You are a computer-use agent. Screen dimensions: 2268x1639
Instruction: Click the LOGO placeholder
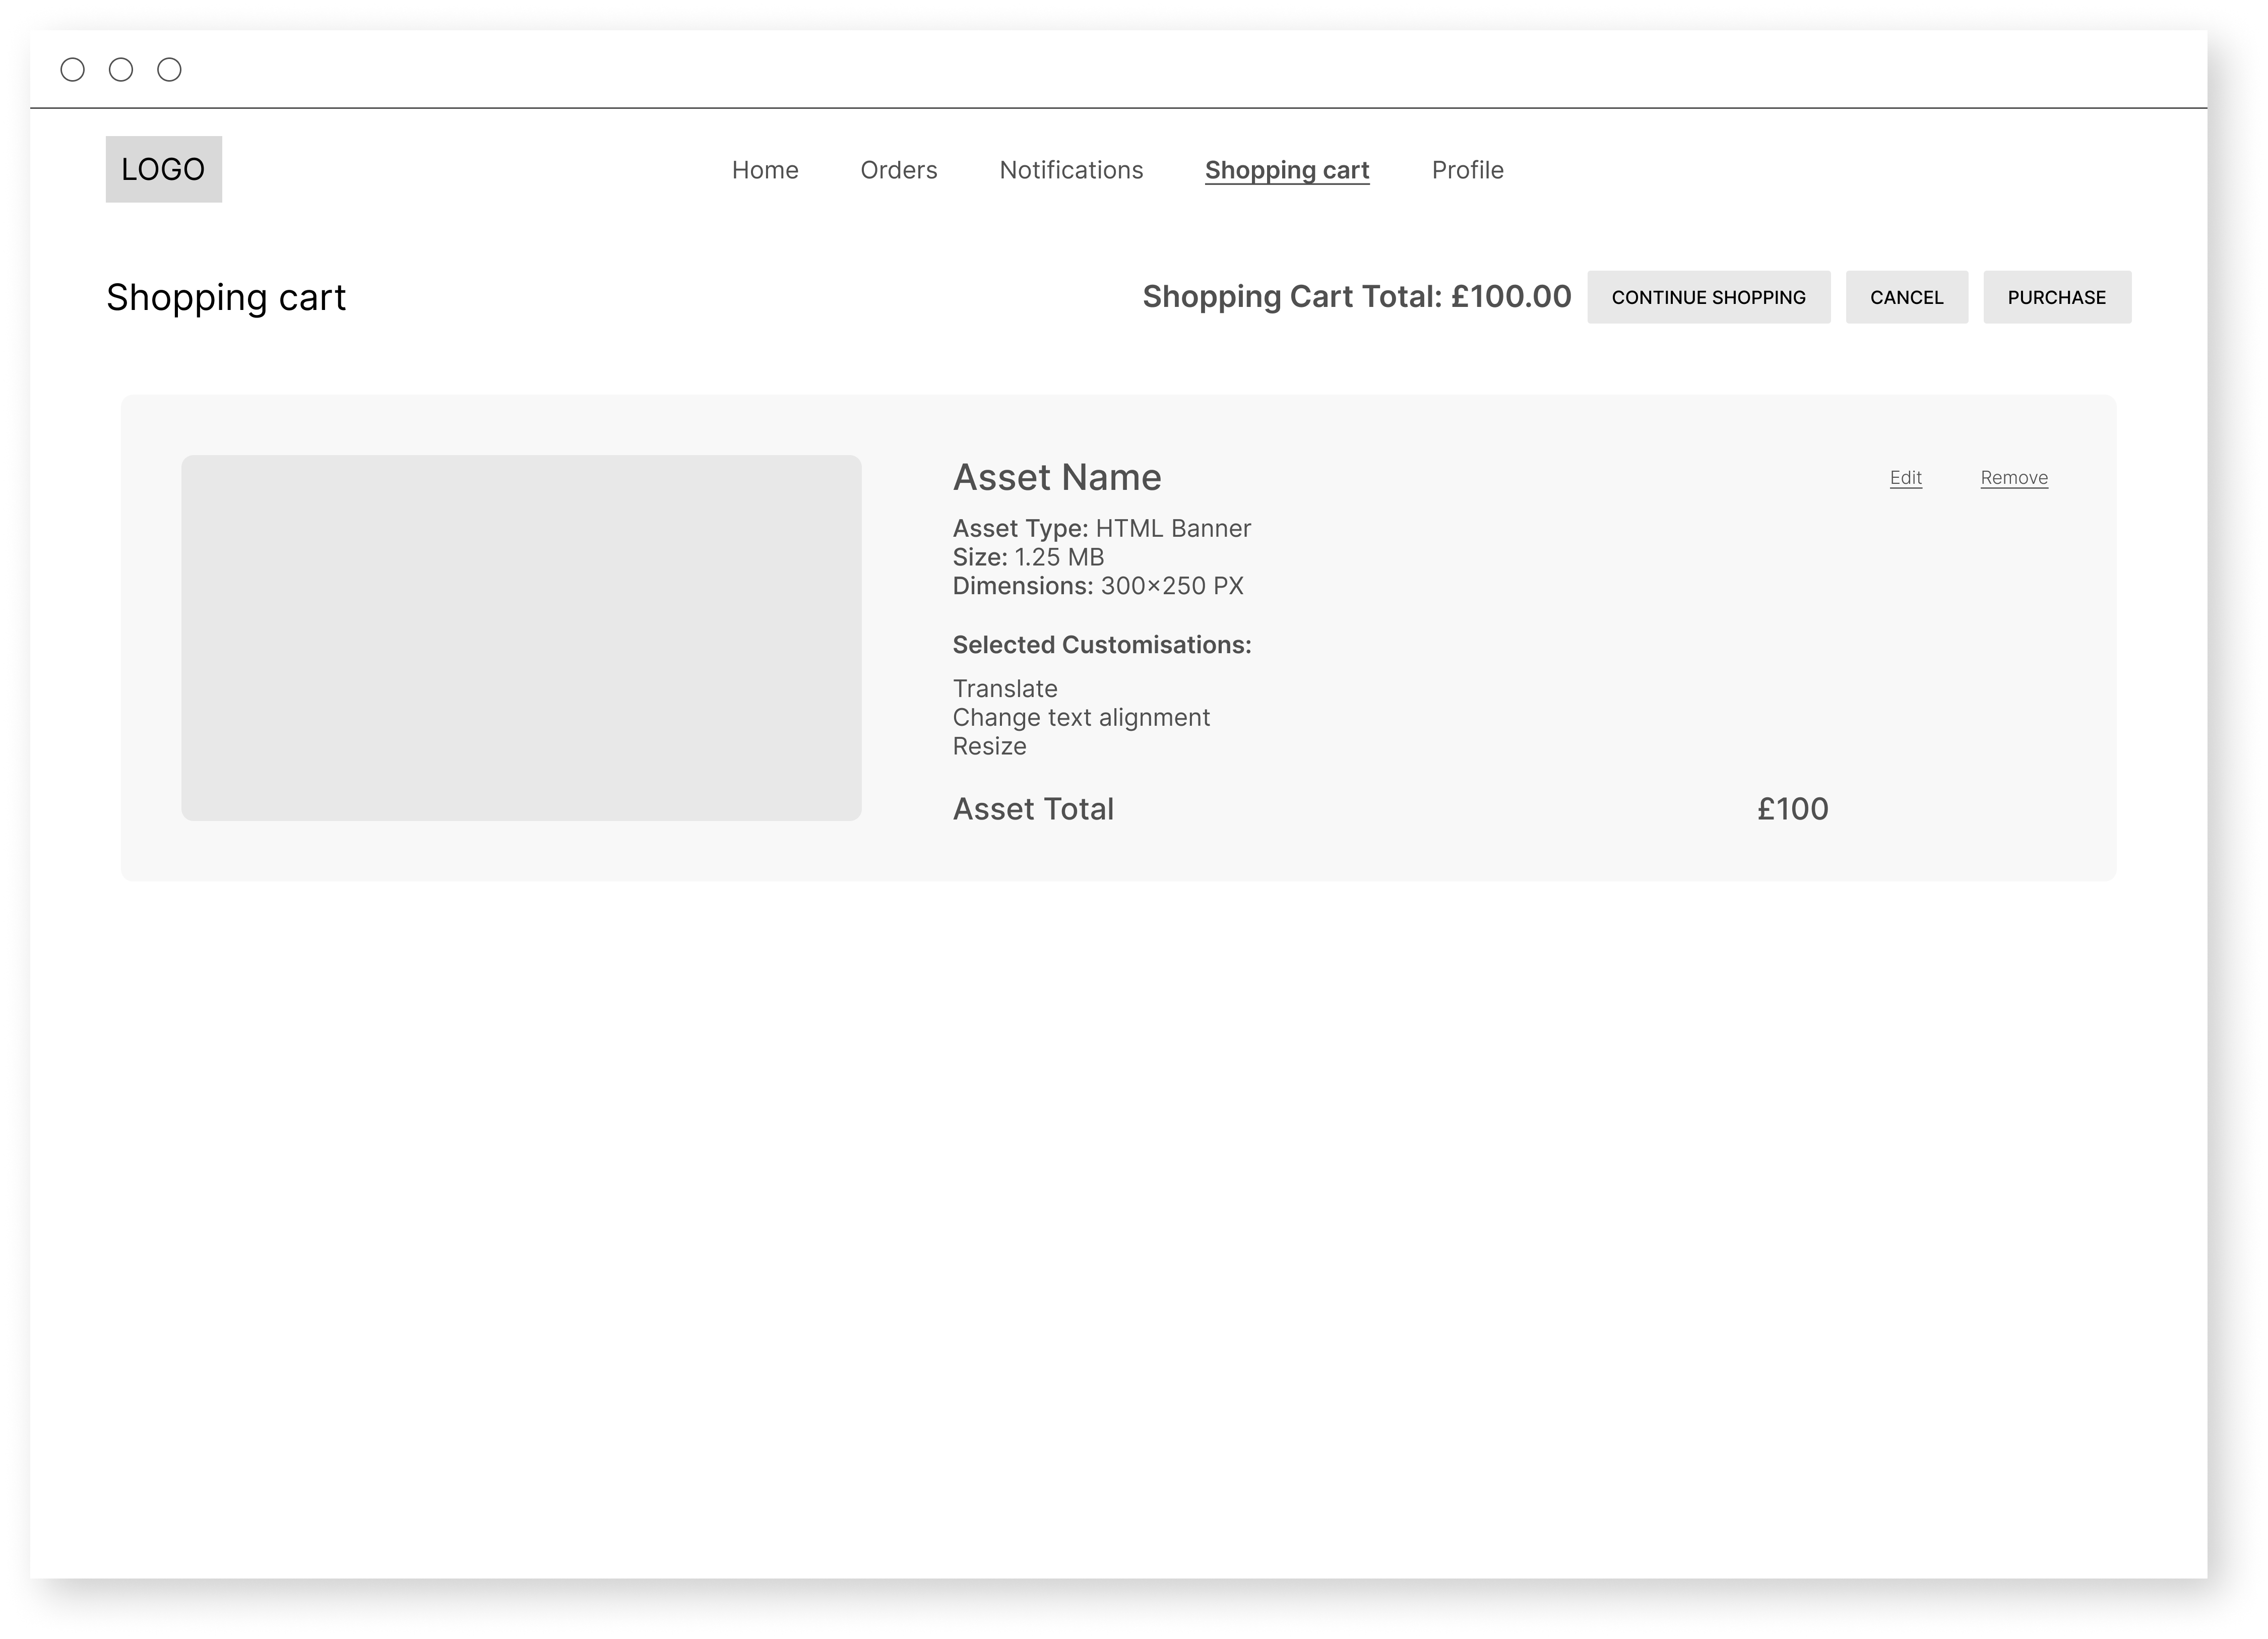pyautogui.click(x=163, y=169)
